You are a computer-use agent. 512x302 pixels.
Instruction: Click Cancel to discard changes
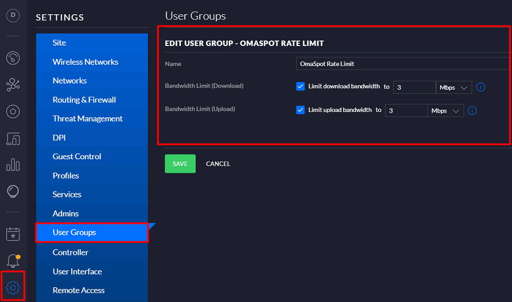218,164
